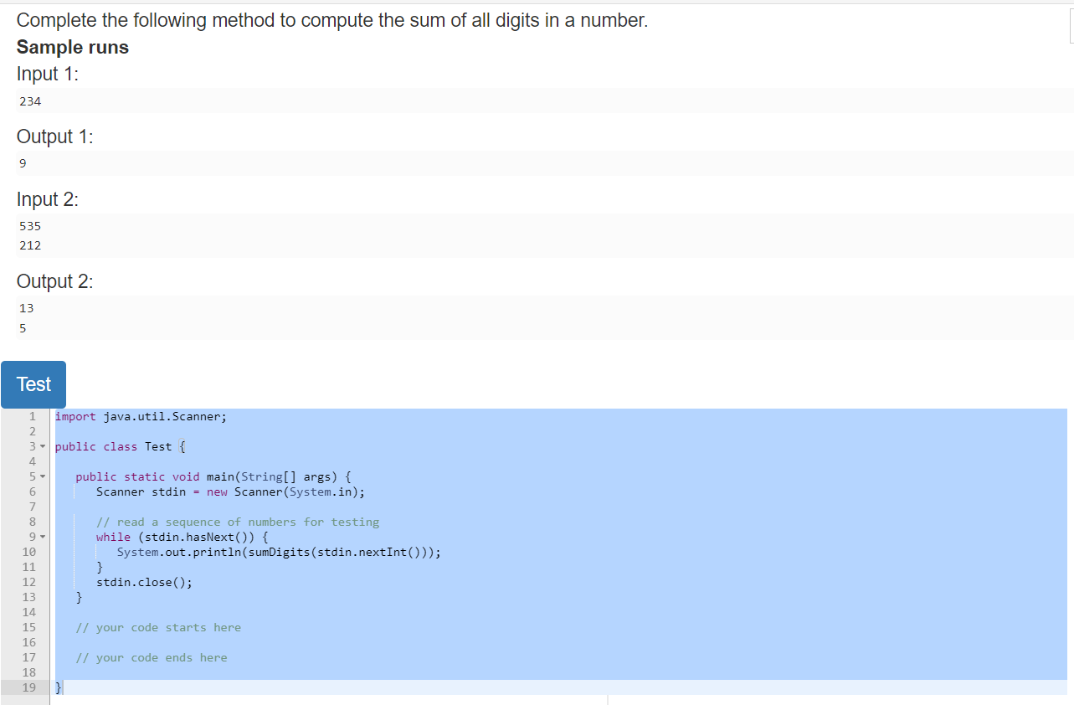Click the comment // your code ends here

pos(152,657)
